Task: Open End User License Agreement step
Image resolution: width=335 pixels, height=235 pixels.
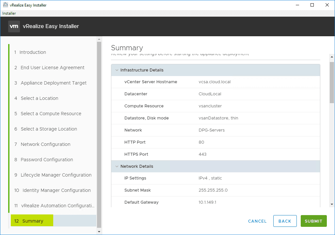Action: [x=52, y=68]
